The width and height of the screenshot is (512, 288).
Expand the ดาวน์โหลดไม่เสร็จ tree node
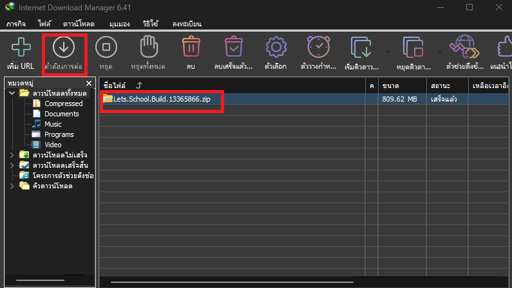(12, 155)
